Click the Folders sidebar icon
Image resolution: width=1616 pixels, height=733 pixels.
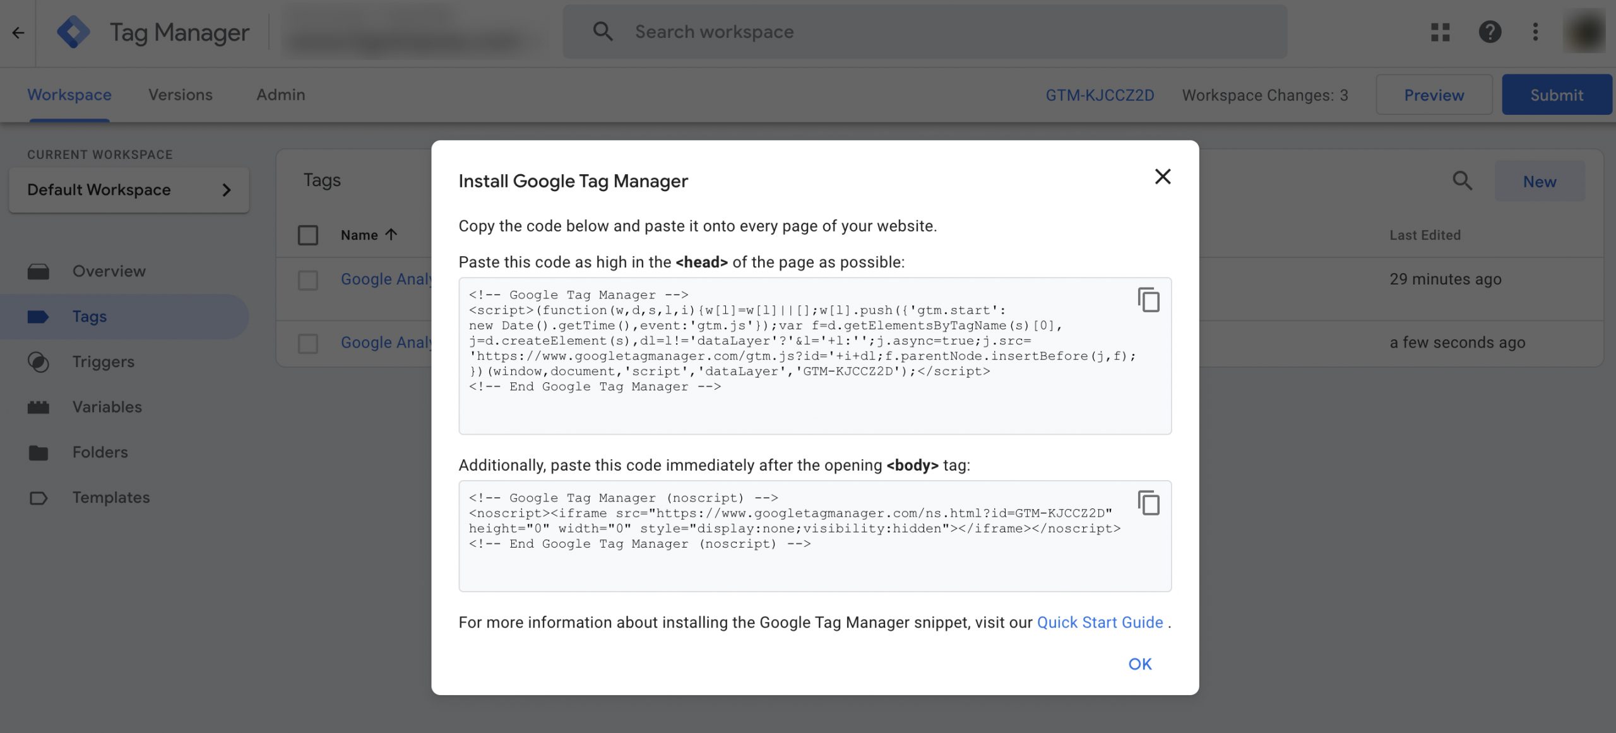click(39, 453)
